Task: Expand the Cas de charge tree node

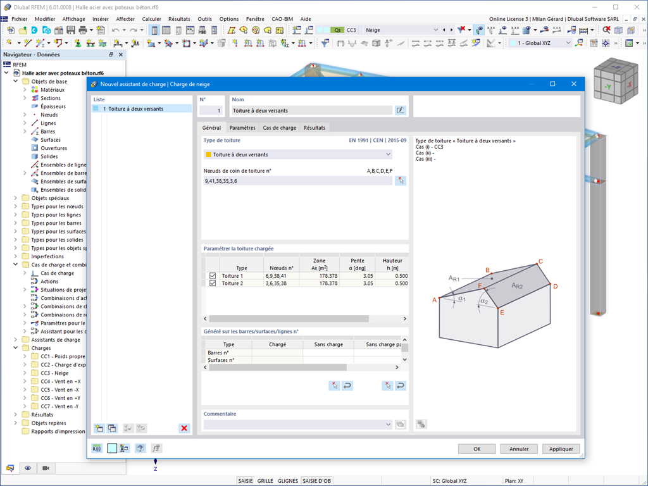Action: pyautogui.click(x=25, y=273)
